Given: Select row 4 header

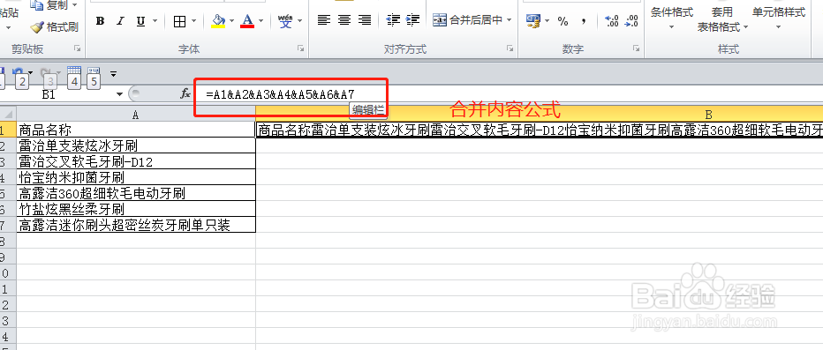Looking at the screenshot, I should (x=8, y=177).
